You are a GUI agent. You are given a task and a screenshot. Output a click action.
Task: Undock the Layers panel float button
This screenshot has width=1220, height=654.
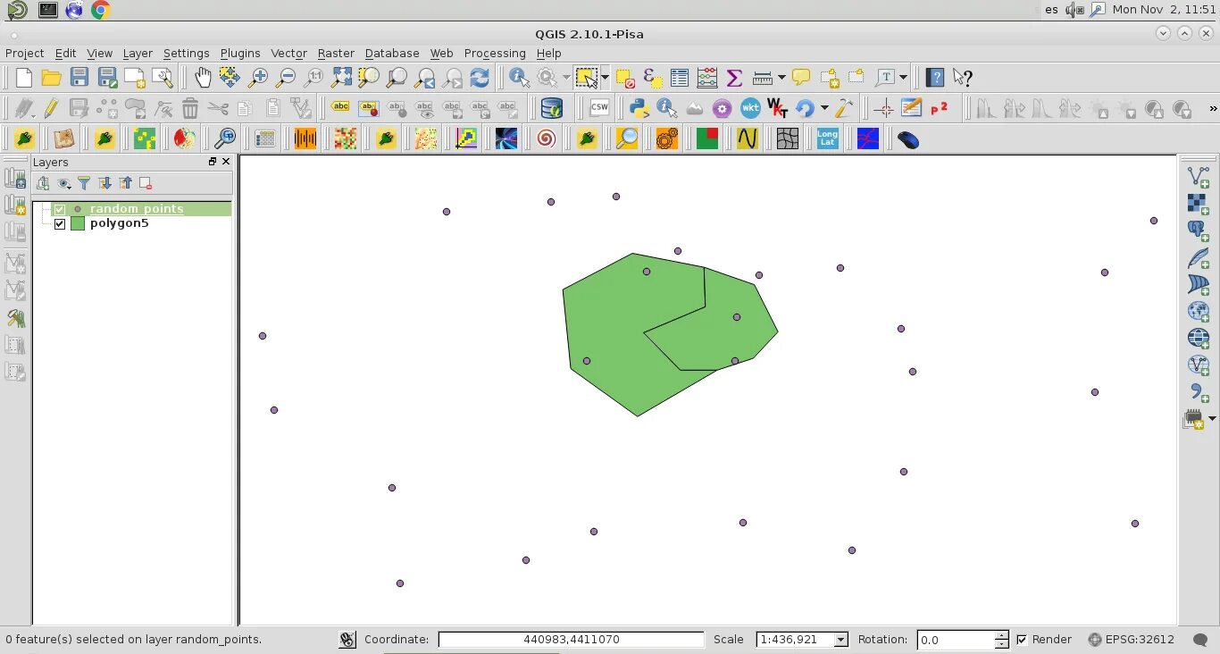click(x=213, y=162)
